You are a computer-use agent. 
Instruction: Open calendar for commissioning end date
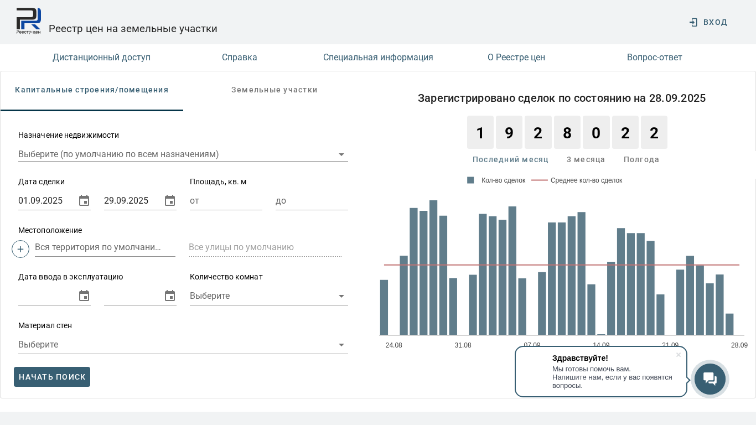point(170,296)
